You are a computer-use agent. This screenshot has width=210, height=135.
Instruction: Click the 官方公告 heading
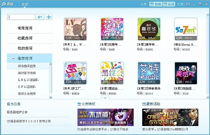click(x=14, y=104)
